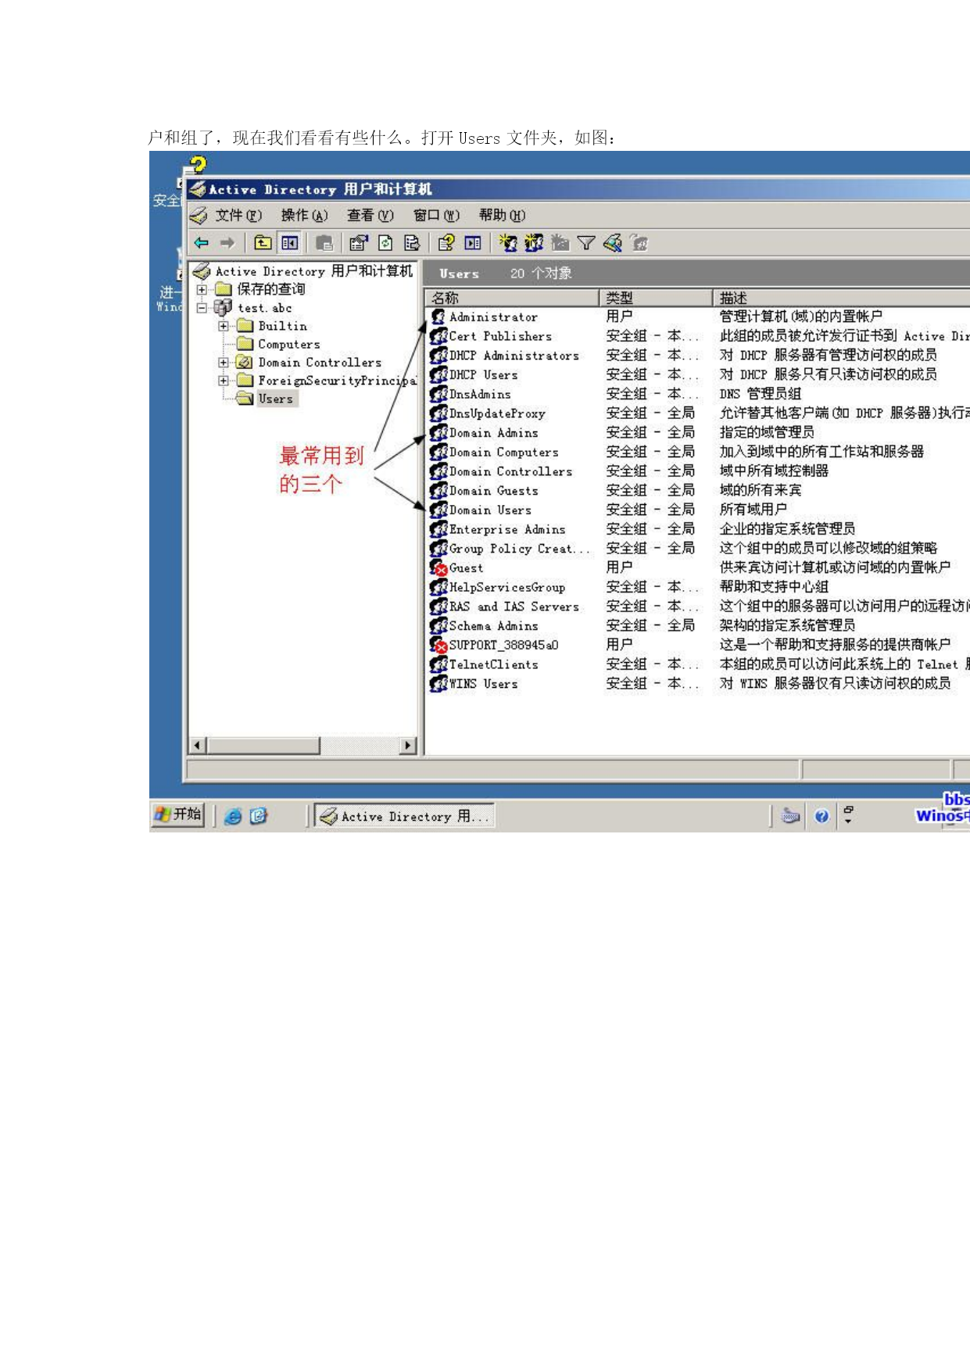The width and height of the screenshot is (970, 1371).
Task: Select the SUPPORT_388945a0 user entry
Action: tap(494, 645)
